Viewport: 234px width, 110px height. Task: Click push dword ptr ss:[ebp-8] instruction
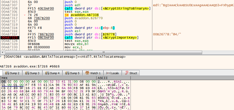click(x=90, y=28)
